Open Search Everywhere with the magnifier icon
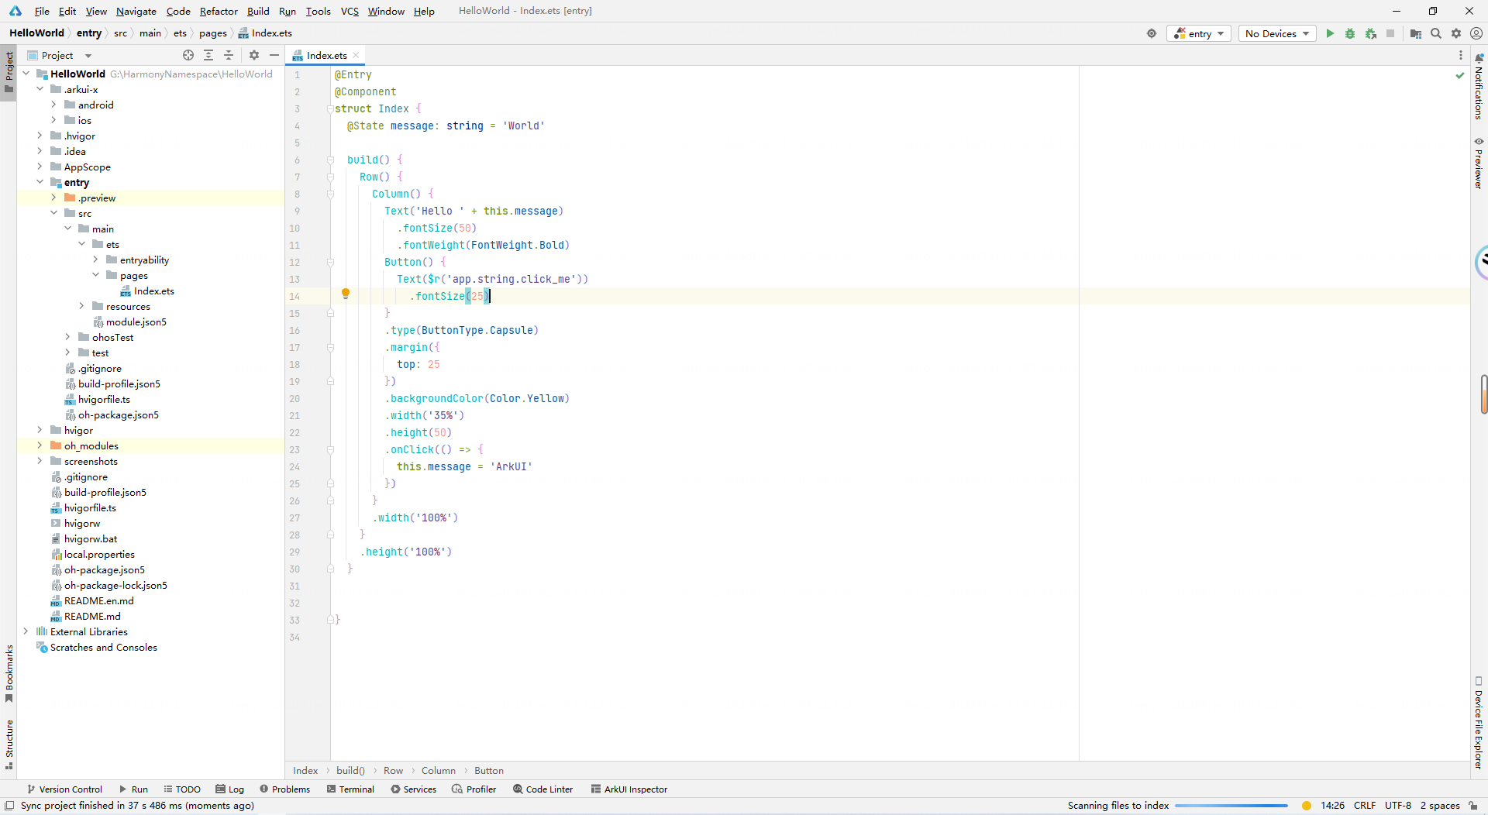Image resolution: width=1488 pixels, height=815 pixels. tap(1436, 33)
